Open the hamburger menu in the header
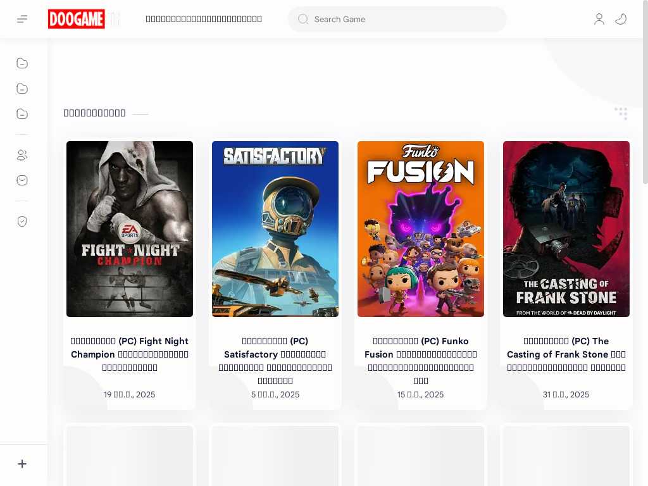 [x=22, y=19]
